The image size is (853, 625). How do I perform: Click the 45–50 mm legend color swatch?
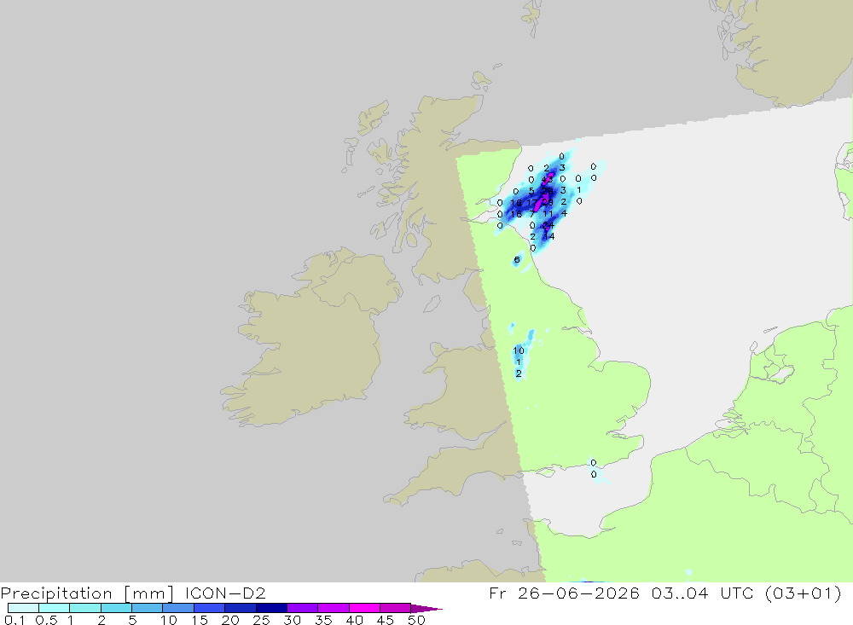pyautogui.click(x=395, y=608)
